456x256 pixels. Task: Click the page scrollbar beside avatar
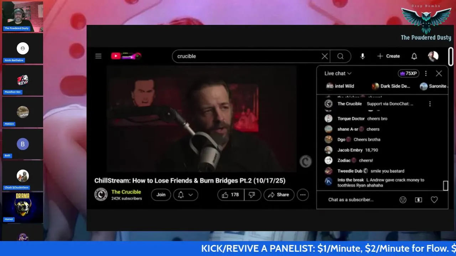(451, 56)
